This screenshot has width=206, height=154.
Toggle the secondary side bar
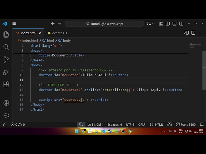tap(181, 24)
